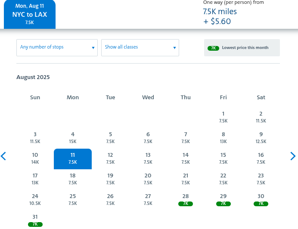The height and width of the screenshot is (229, 298).
Task: Choose August 22 at 7.5K
Action: tap(223, 180)
